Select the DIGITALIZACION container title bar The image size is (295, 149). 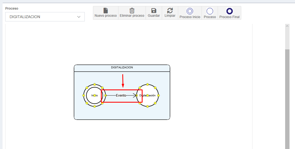(x=122, y=68)
